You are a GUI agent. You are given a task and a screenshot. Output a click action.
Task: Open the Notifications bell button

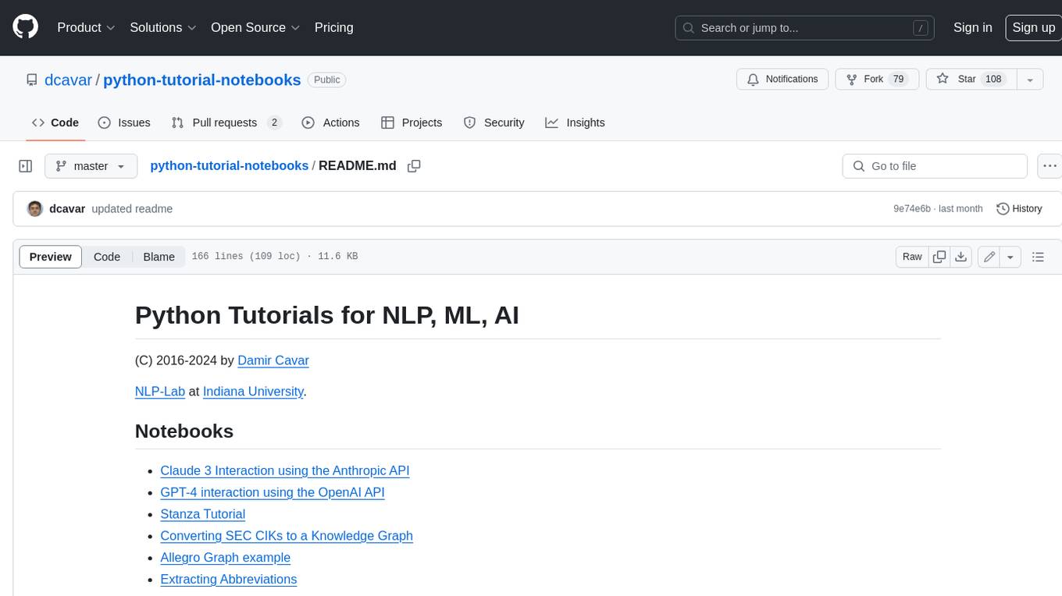[x=782, y=80]
